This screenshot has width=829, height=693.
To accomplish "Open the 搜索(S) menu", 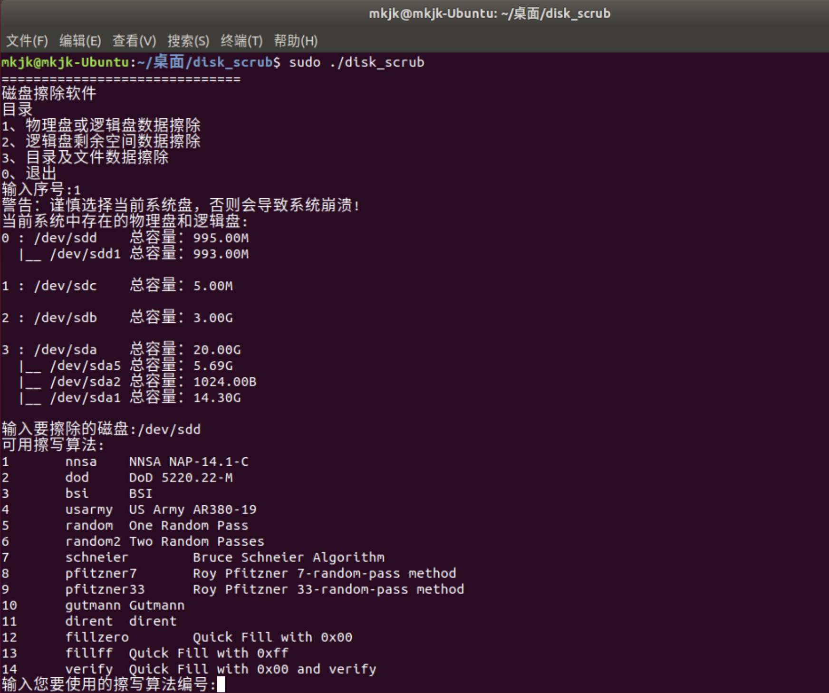I will point(188,41).
